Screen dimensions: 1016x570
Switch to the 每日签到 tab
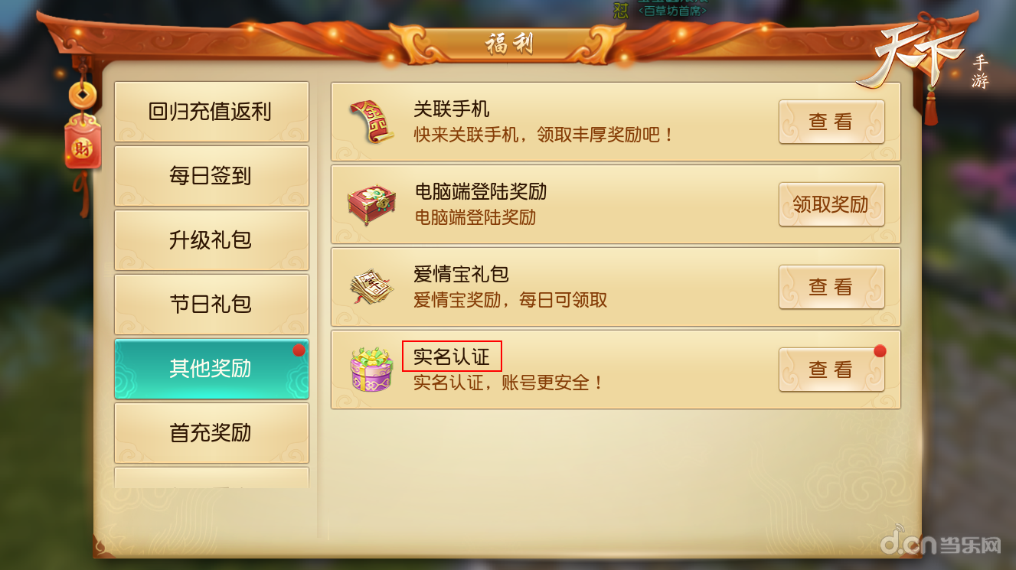(211, 176)
